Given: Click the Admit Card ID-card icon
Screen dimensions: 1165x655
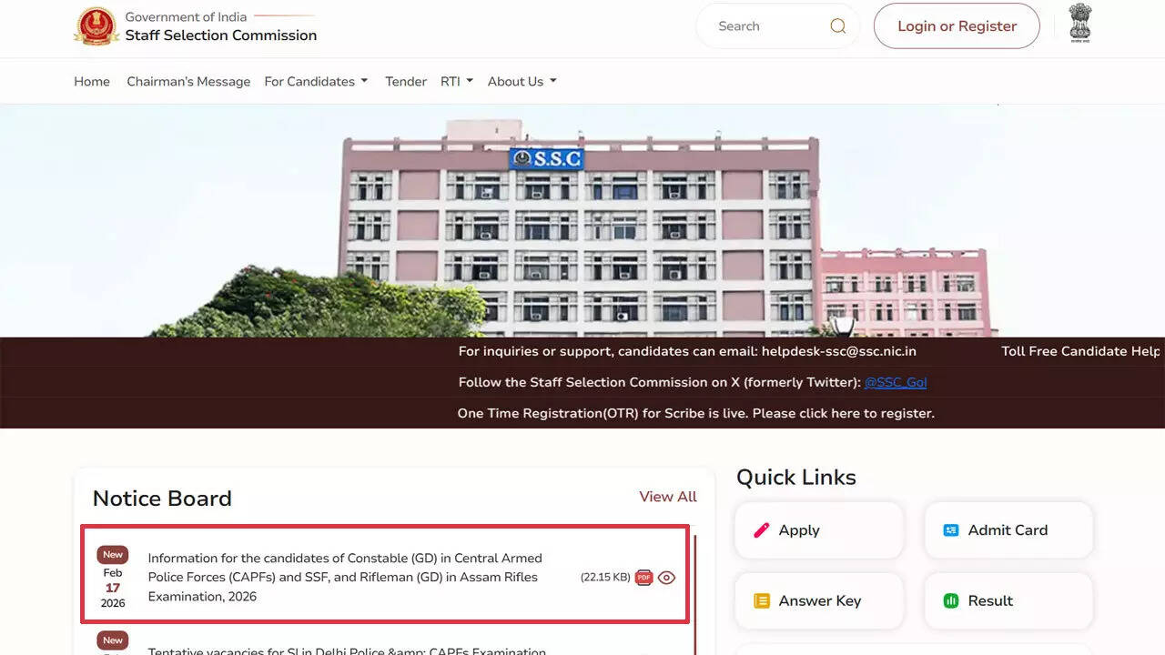Looking at the screenshot, I should (951, 529).
